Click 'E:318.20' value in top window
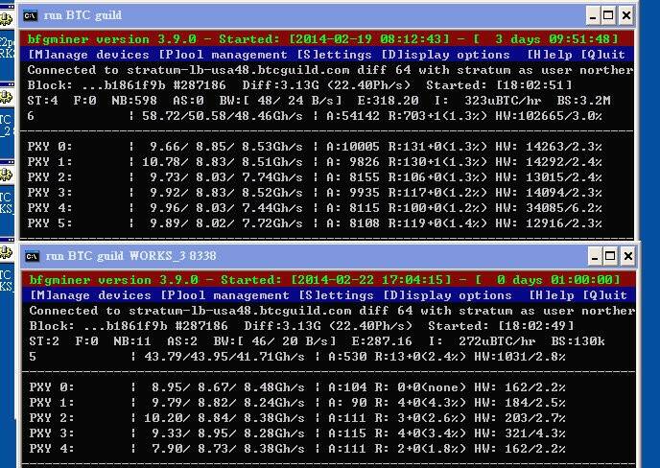This screenshot has width=660, height=468. pyautogui.click(x=388, y=101)
